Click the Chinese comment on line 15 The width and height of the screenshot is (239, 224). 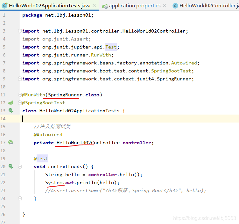click(52, 127)
